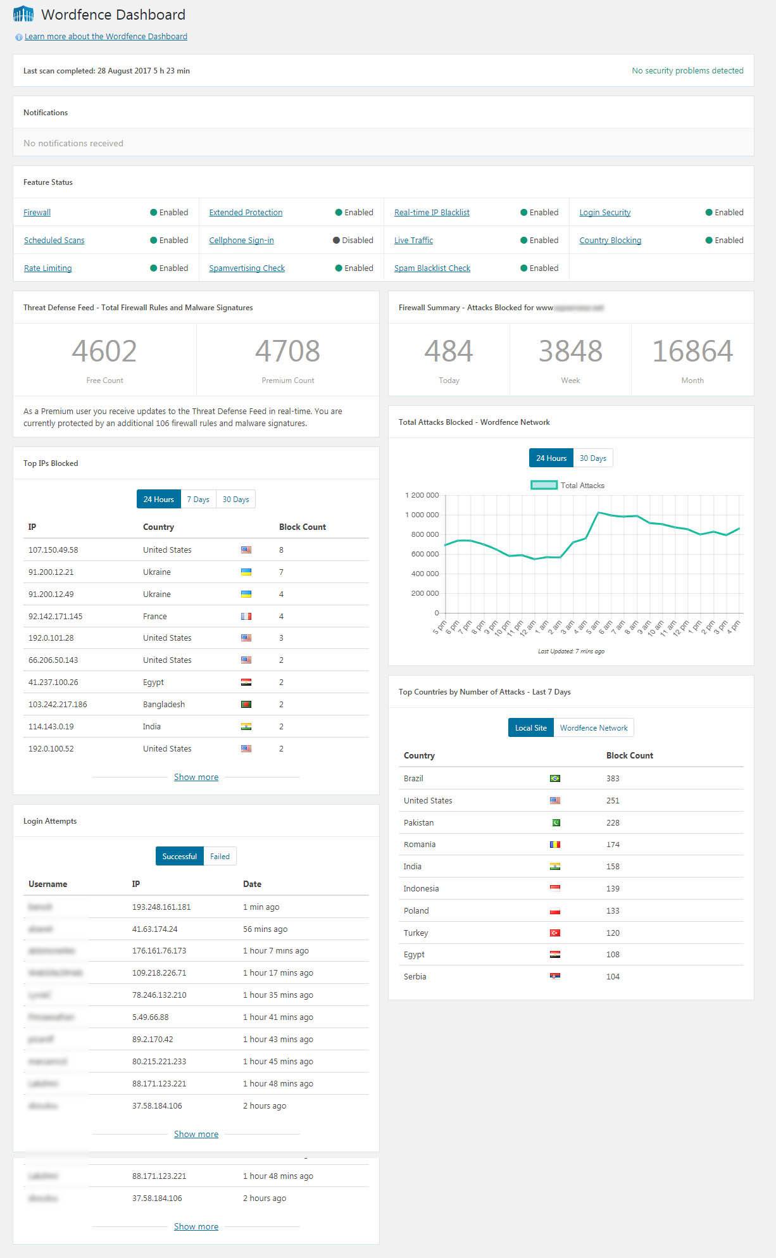Click the Bangladesh flag icon
The height and width of the screenshot is (1258, 776).
point(246,705)
